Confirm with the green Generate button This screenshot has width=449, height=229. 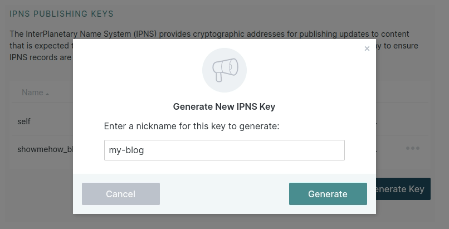(x=328, y=194)
